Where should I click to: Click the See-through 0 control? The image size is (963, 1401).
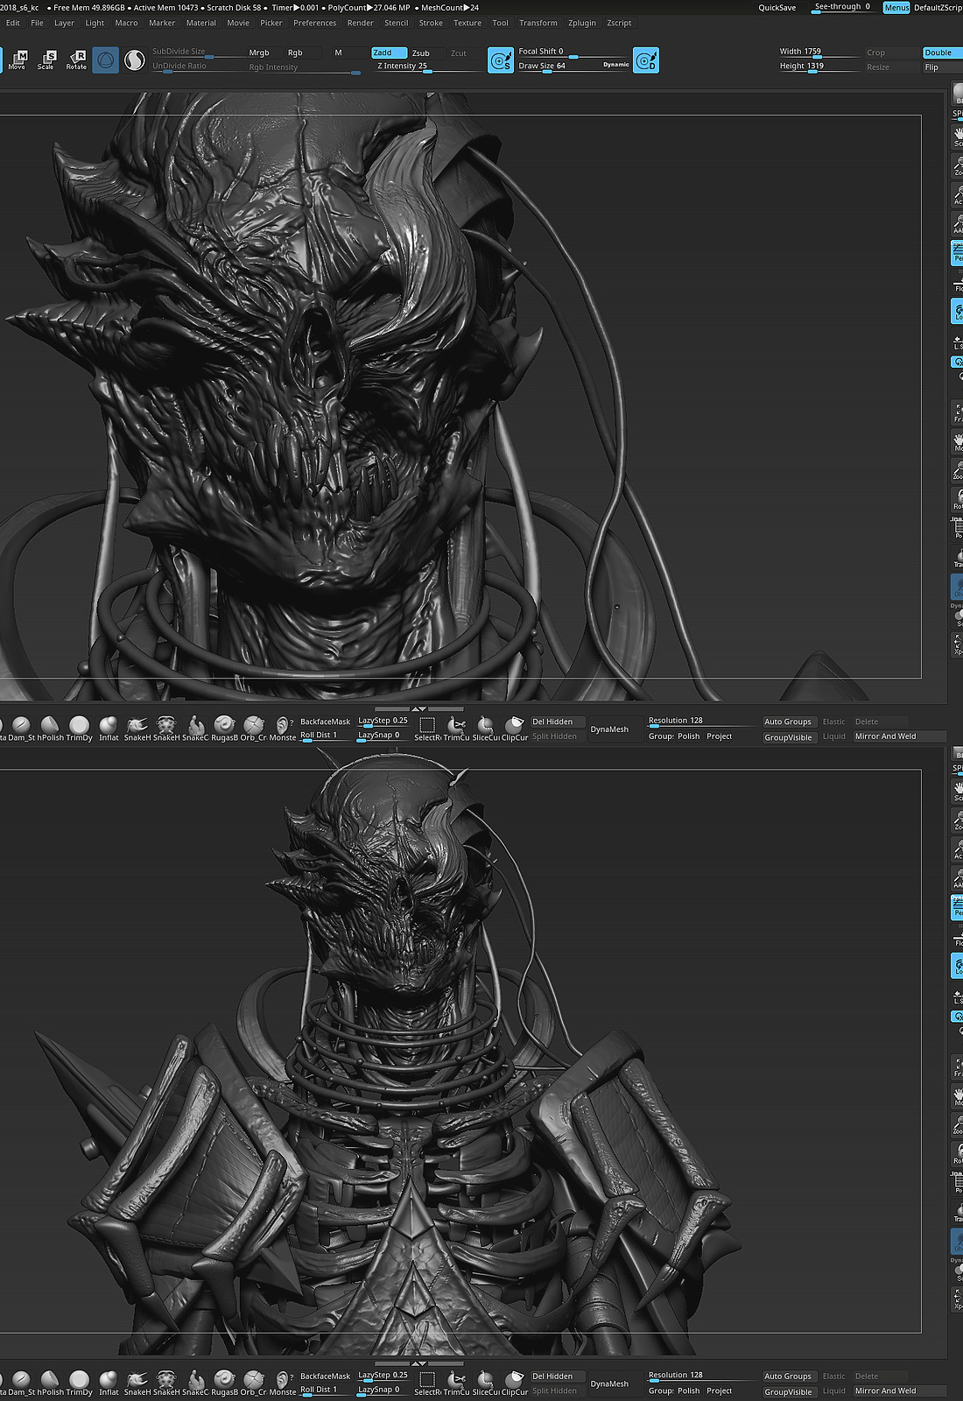(x=842, y=7)
